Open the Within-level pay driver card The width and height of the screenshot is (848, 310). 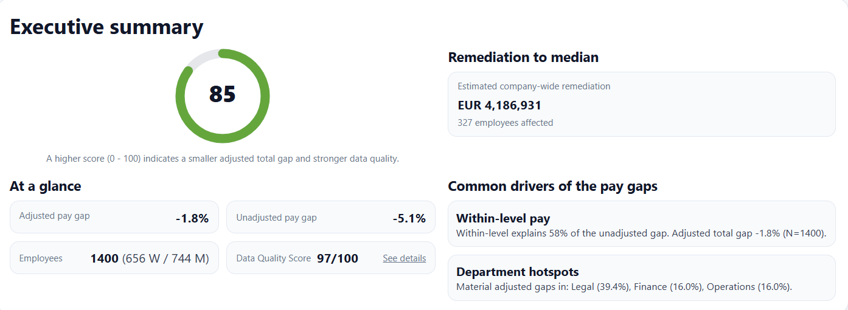click(641, 224)
